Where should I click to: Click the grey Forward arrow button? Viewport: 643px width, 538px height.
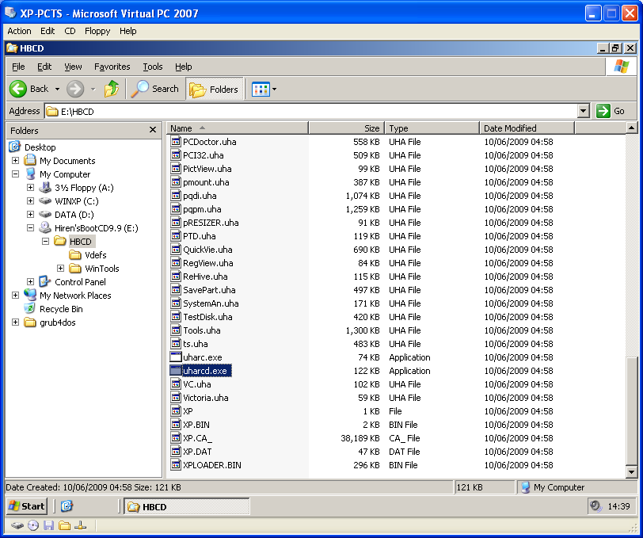pos(75,89)
